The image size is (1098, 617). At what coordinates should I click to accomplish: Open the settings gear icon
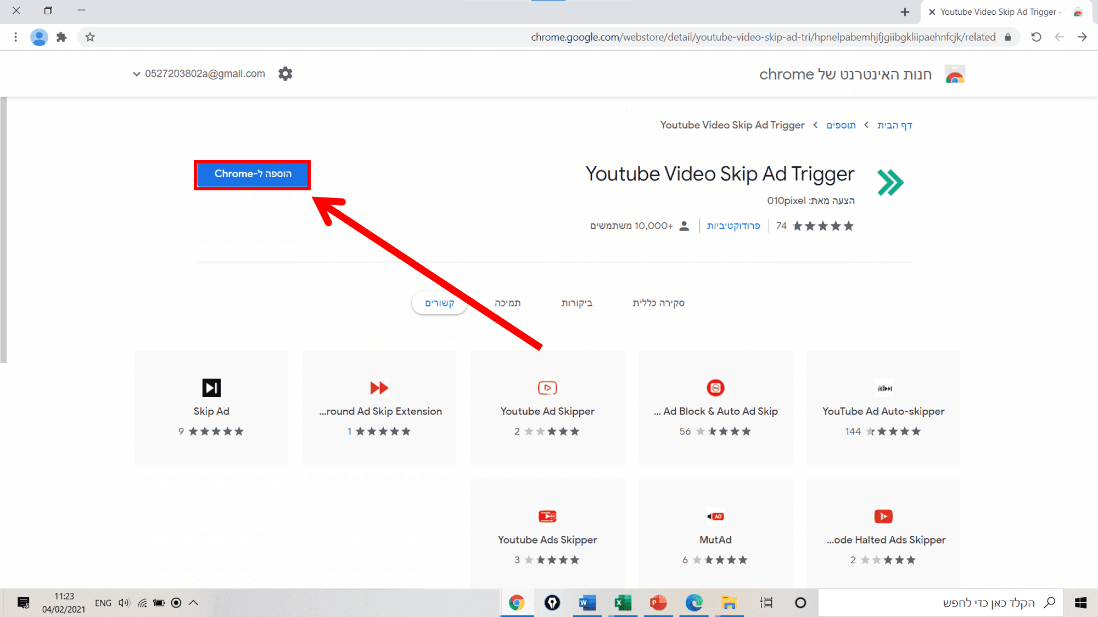(286, 74)
